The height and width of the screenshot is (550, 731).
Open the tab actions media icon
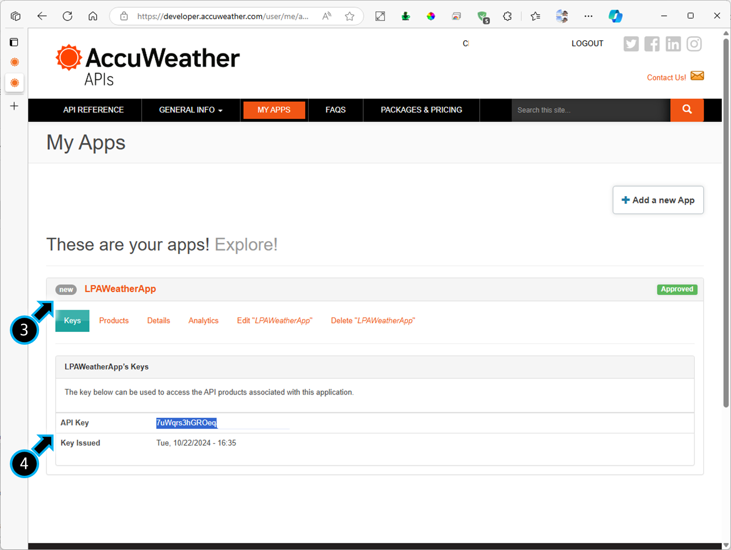[x=456, y=16]
